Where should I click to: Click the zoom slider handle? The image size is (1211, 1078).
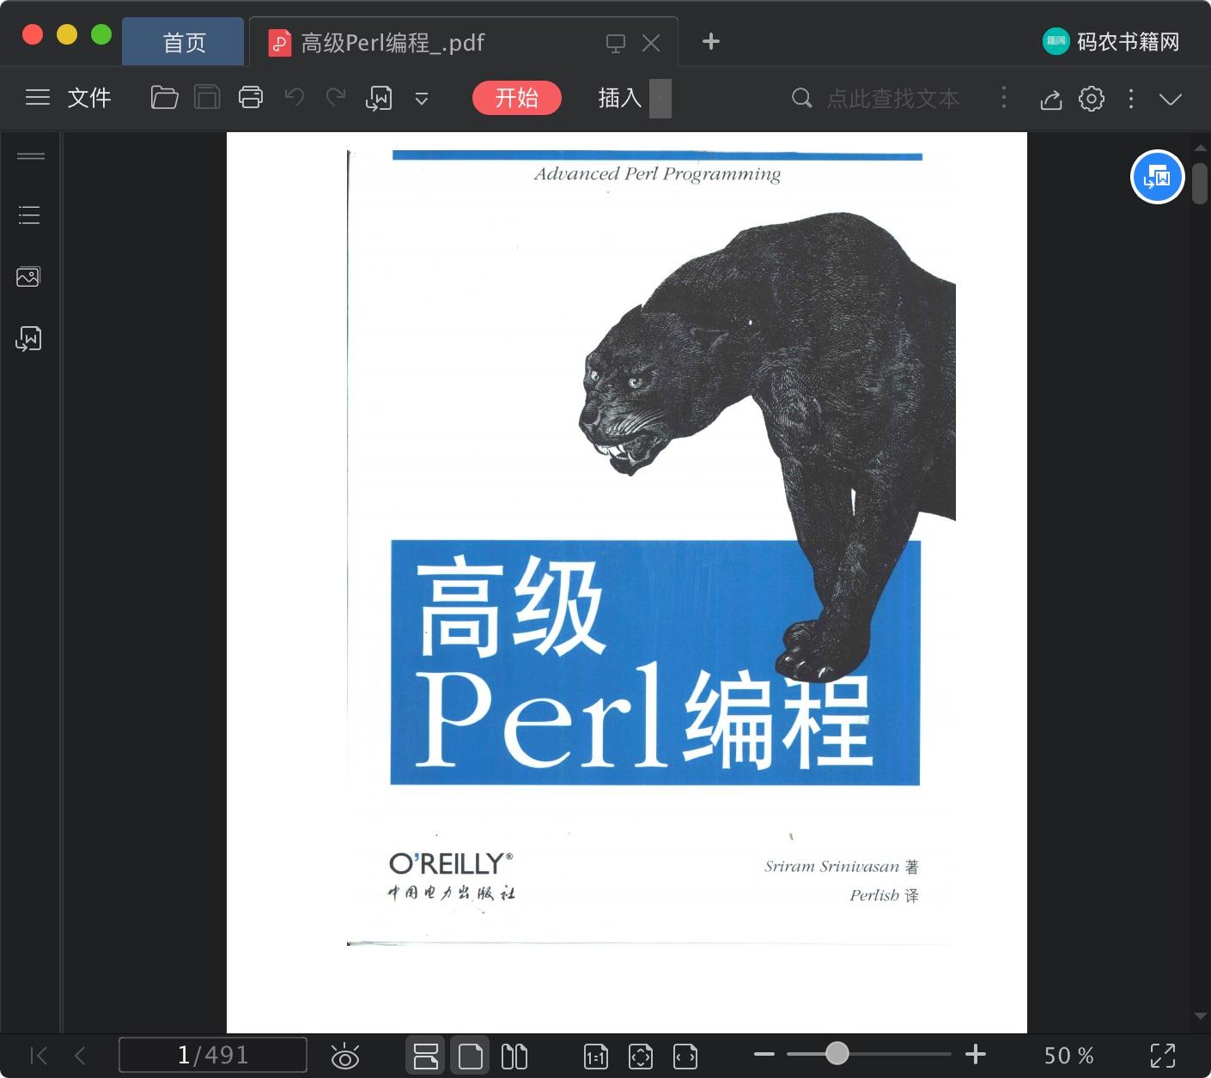837,1053
